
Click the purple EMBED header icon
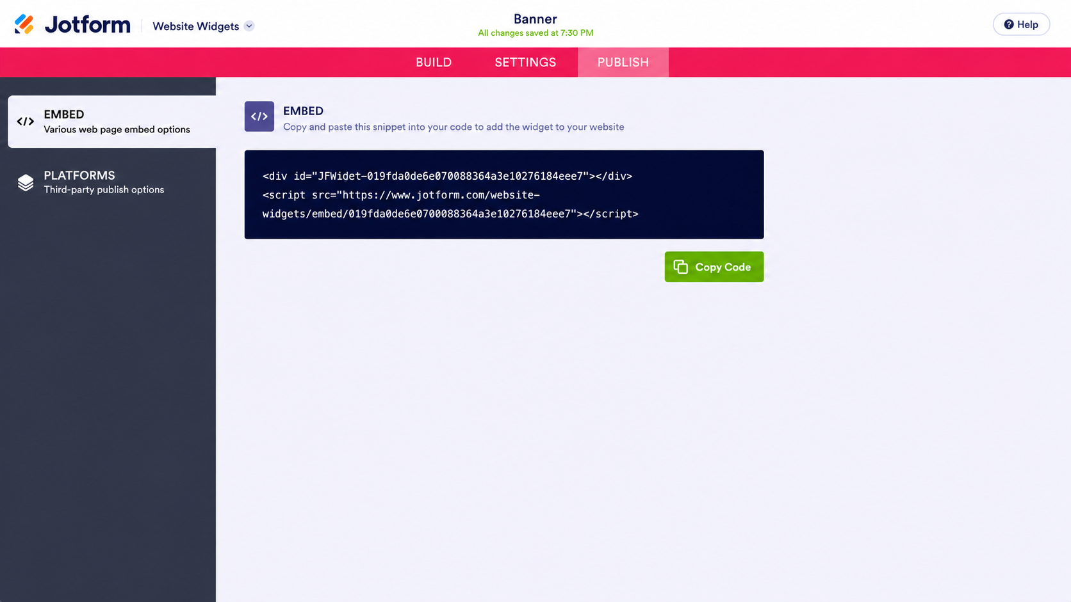[x=259, y=116]
